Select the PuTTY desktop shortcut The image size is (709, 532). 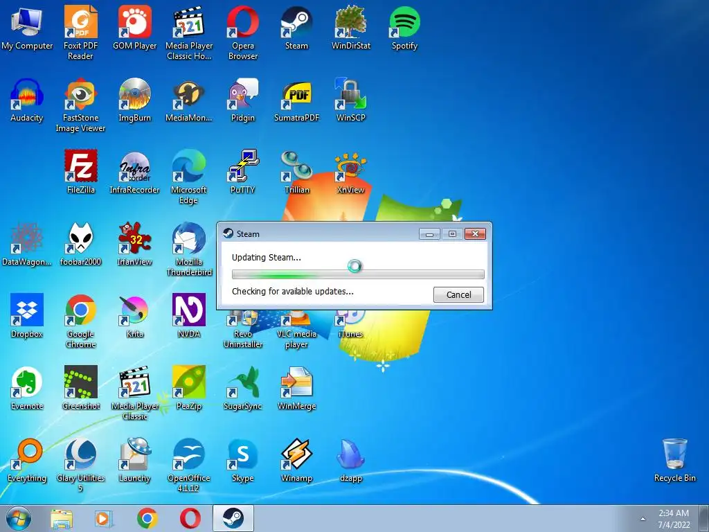[x=243, y=172]
